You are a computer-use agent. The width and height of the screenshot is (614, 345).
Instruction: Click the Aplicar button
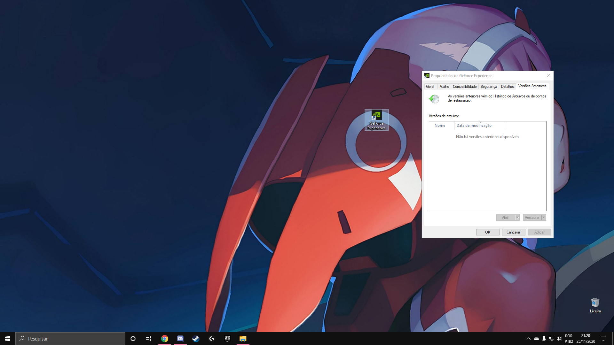point(539,232)
